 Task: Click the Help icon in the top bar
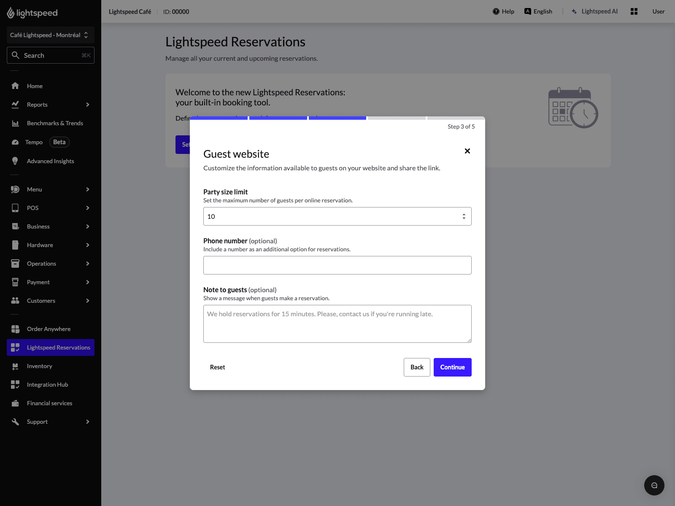[x=495, y=11]
